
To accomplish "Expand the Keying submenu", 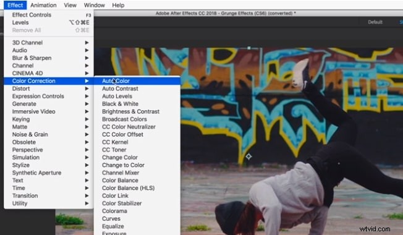I will click(x=49, y=119).
